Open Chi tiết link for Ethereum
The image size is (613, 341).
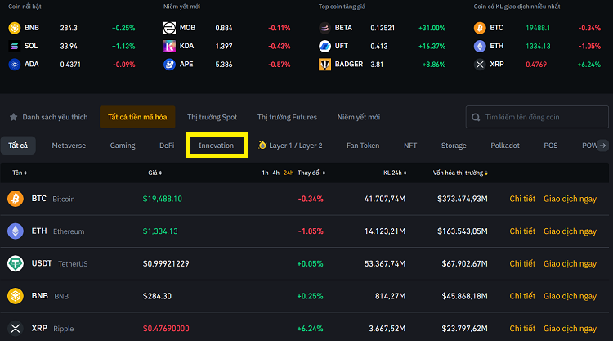[x=522, y=231]
